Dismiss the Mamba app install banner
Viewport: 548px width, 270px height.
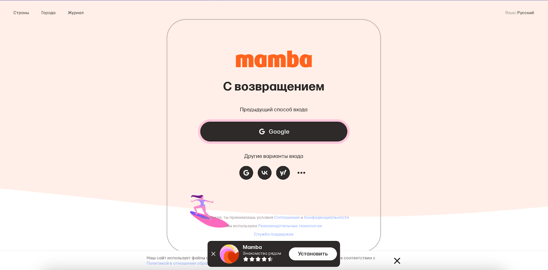pyautogui.click(x=213, y=254)
